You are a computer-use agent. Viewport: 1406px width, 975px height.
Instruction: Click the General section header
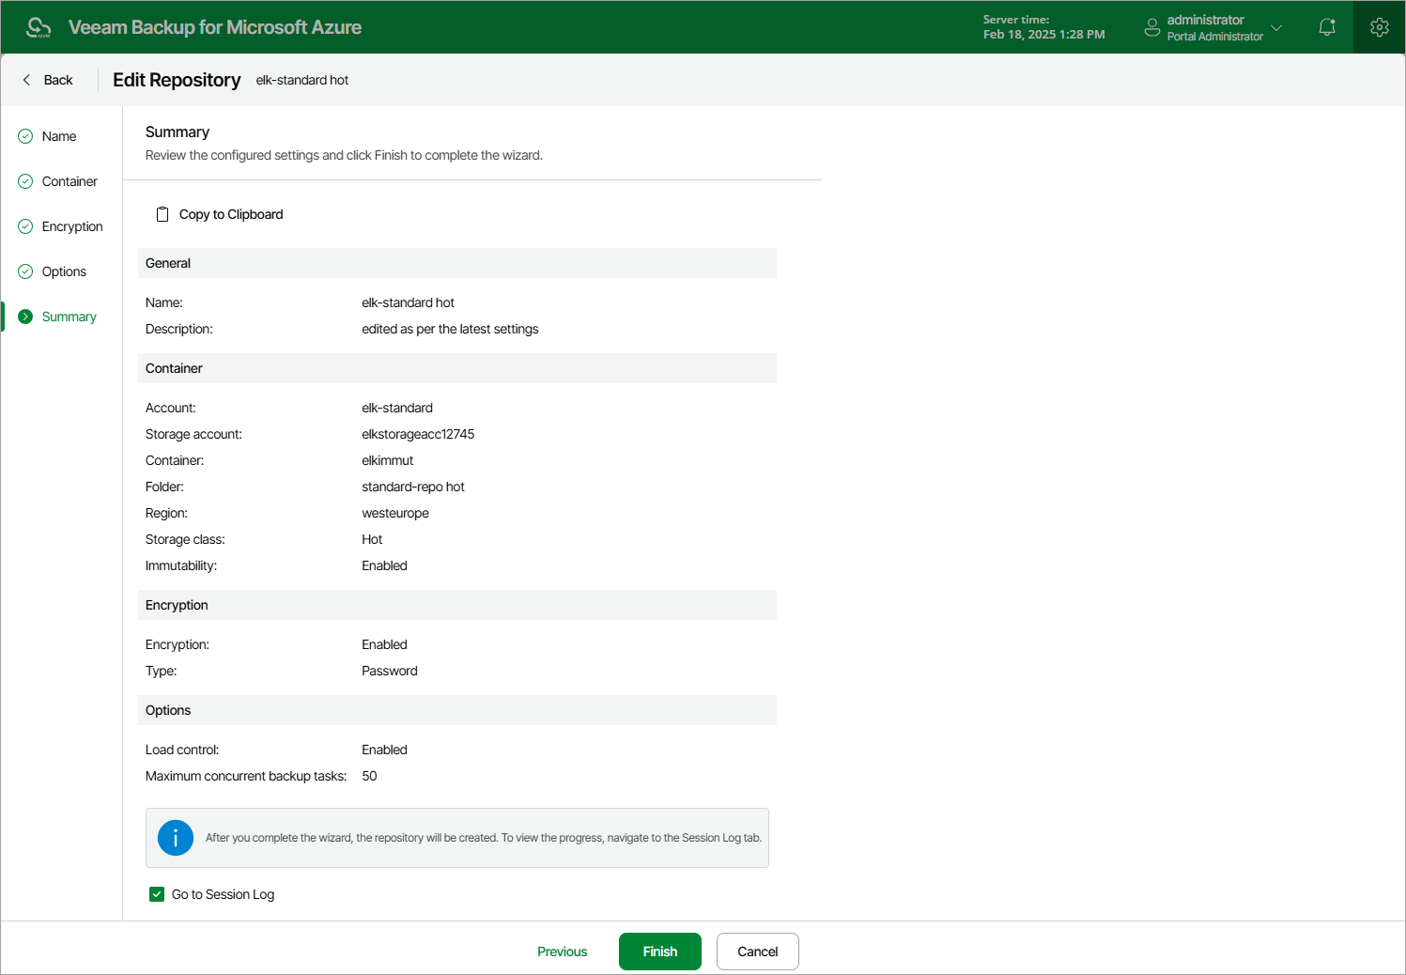click(x=457, y=263)
